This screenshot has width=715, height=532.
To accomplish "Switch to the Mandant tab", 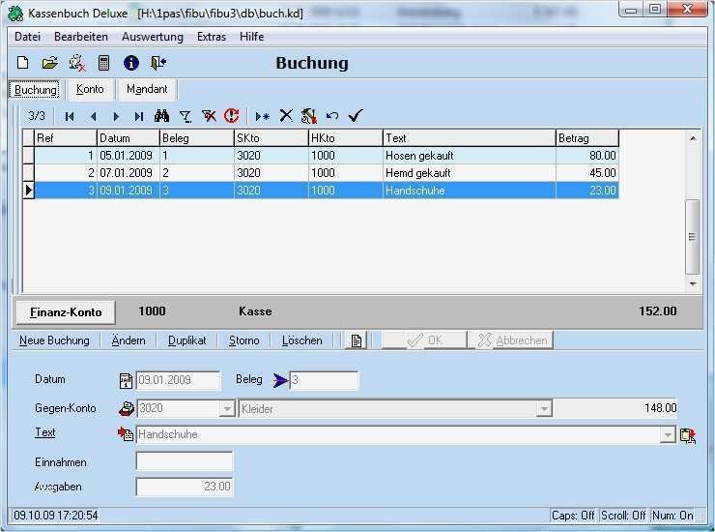I will coord(147,89).
